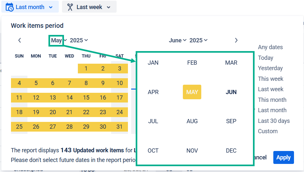The image size is (304, 172).
Task: Pick May 15 on the calendar
Action: pyautogui.click(x=86, y=97)
